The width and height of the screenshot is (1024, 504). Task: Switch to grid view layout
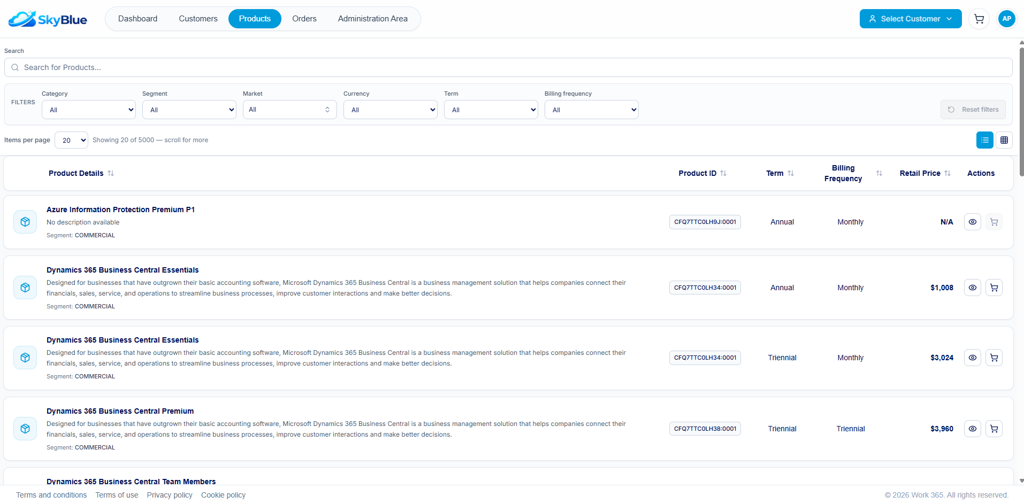[x=1004, y=140]
